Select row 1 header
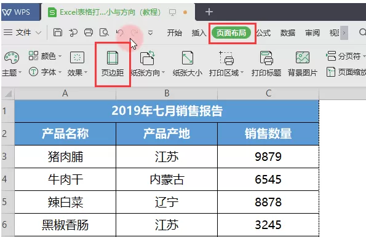The image size is (366, 237). 8,111
